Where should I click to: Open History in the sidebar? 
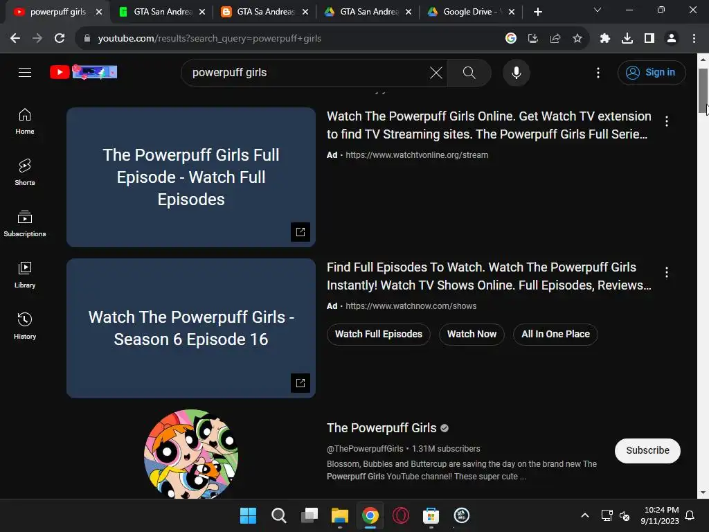pos(25,326)
